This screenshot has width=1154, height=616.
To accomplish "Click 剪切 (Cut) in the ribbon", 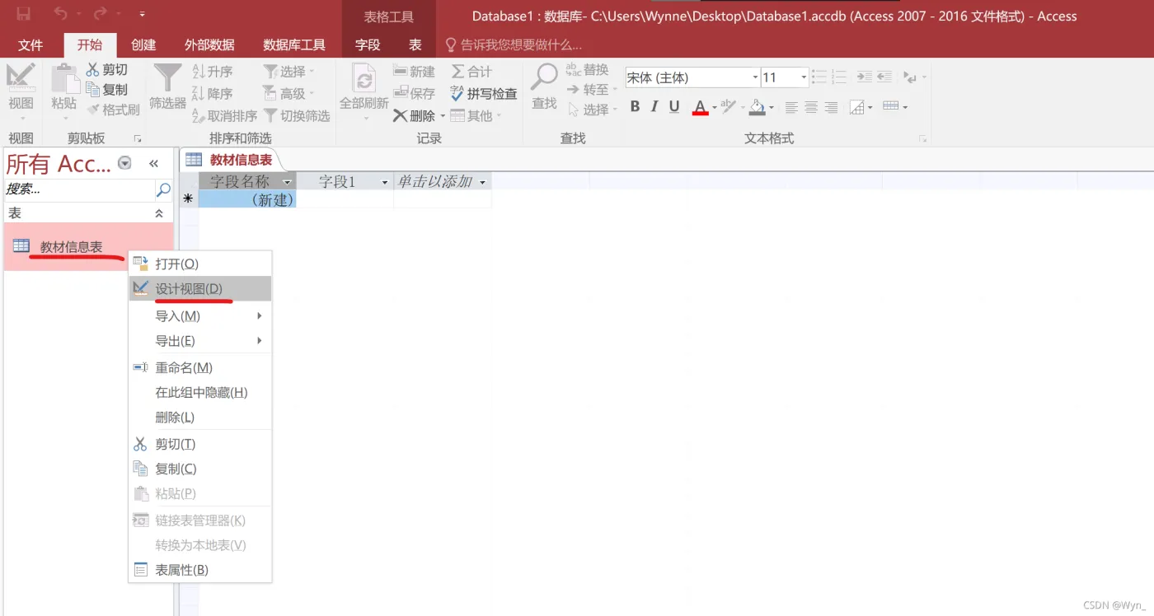I will click(x=107, y=71).
